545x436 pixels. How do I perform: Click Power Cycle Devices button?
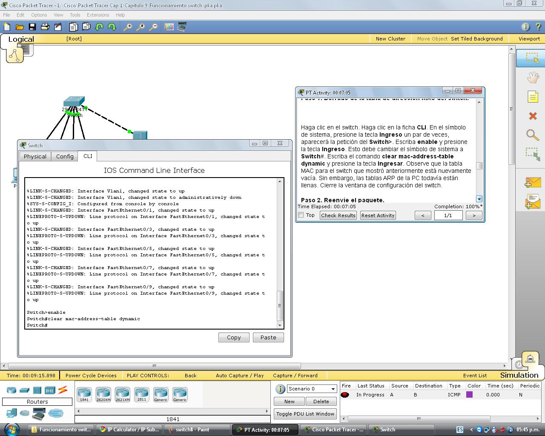click(x=91, y=376)
